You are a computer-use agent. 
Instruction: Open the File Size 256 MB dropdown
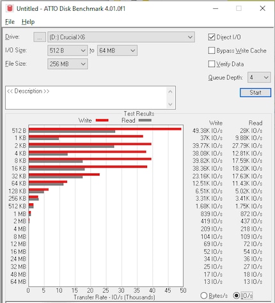[68, 64]
